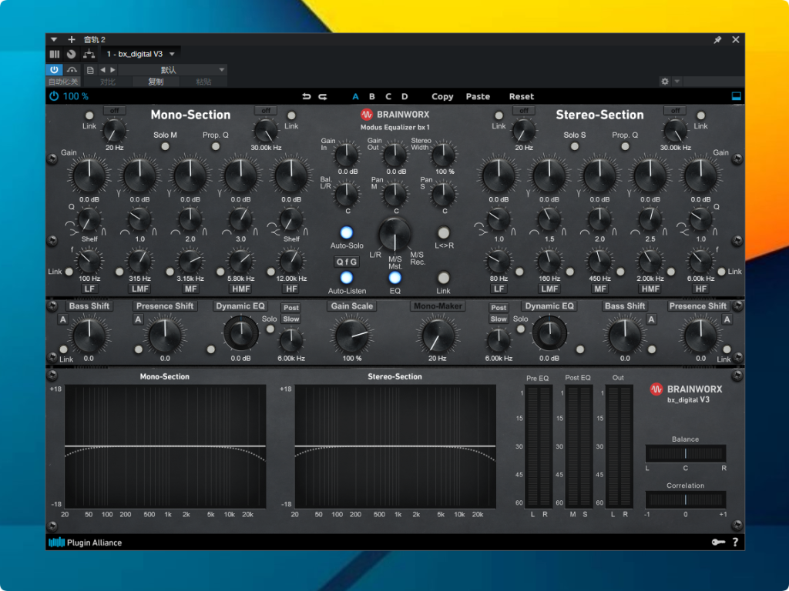This screenshot has height=591, width=789.
Task: Click the L/R M/S mode selector knob
Action: pos(395,235)
